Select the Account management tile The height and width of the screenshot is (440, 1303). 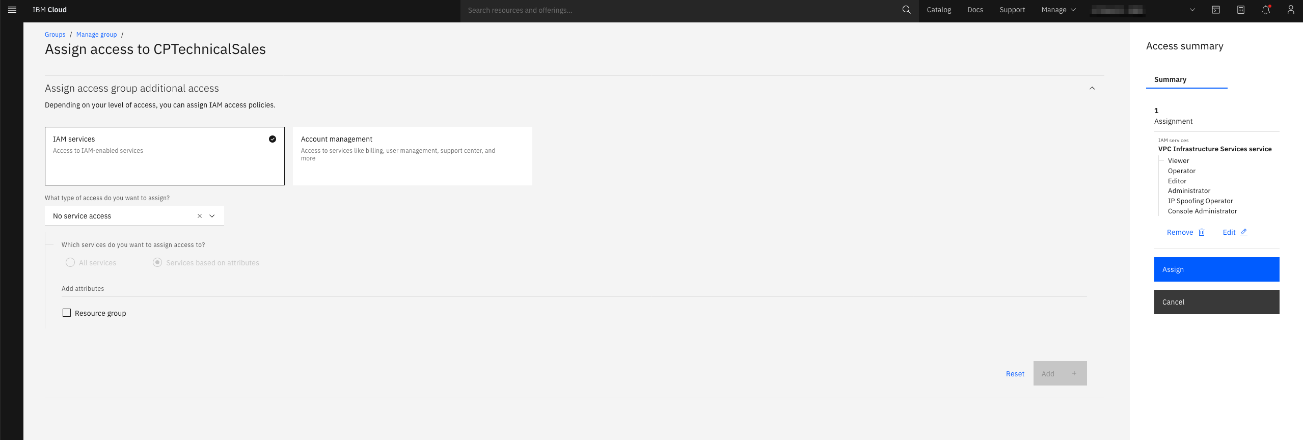(x=413, y=156)
